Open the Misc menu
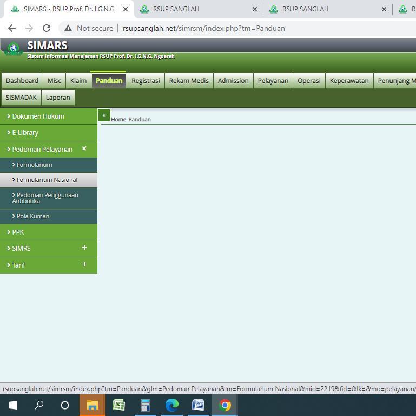The image size is (416, 416). 55,81
